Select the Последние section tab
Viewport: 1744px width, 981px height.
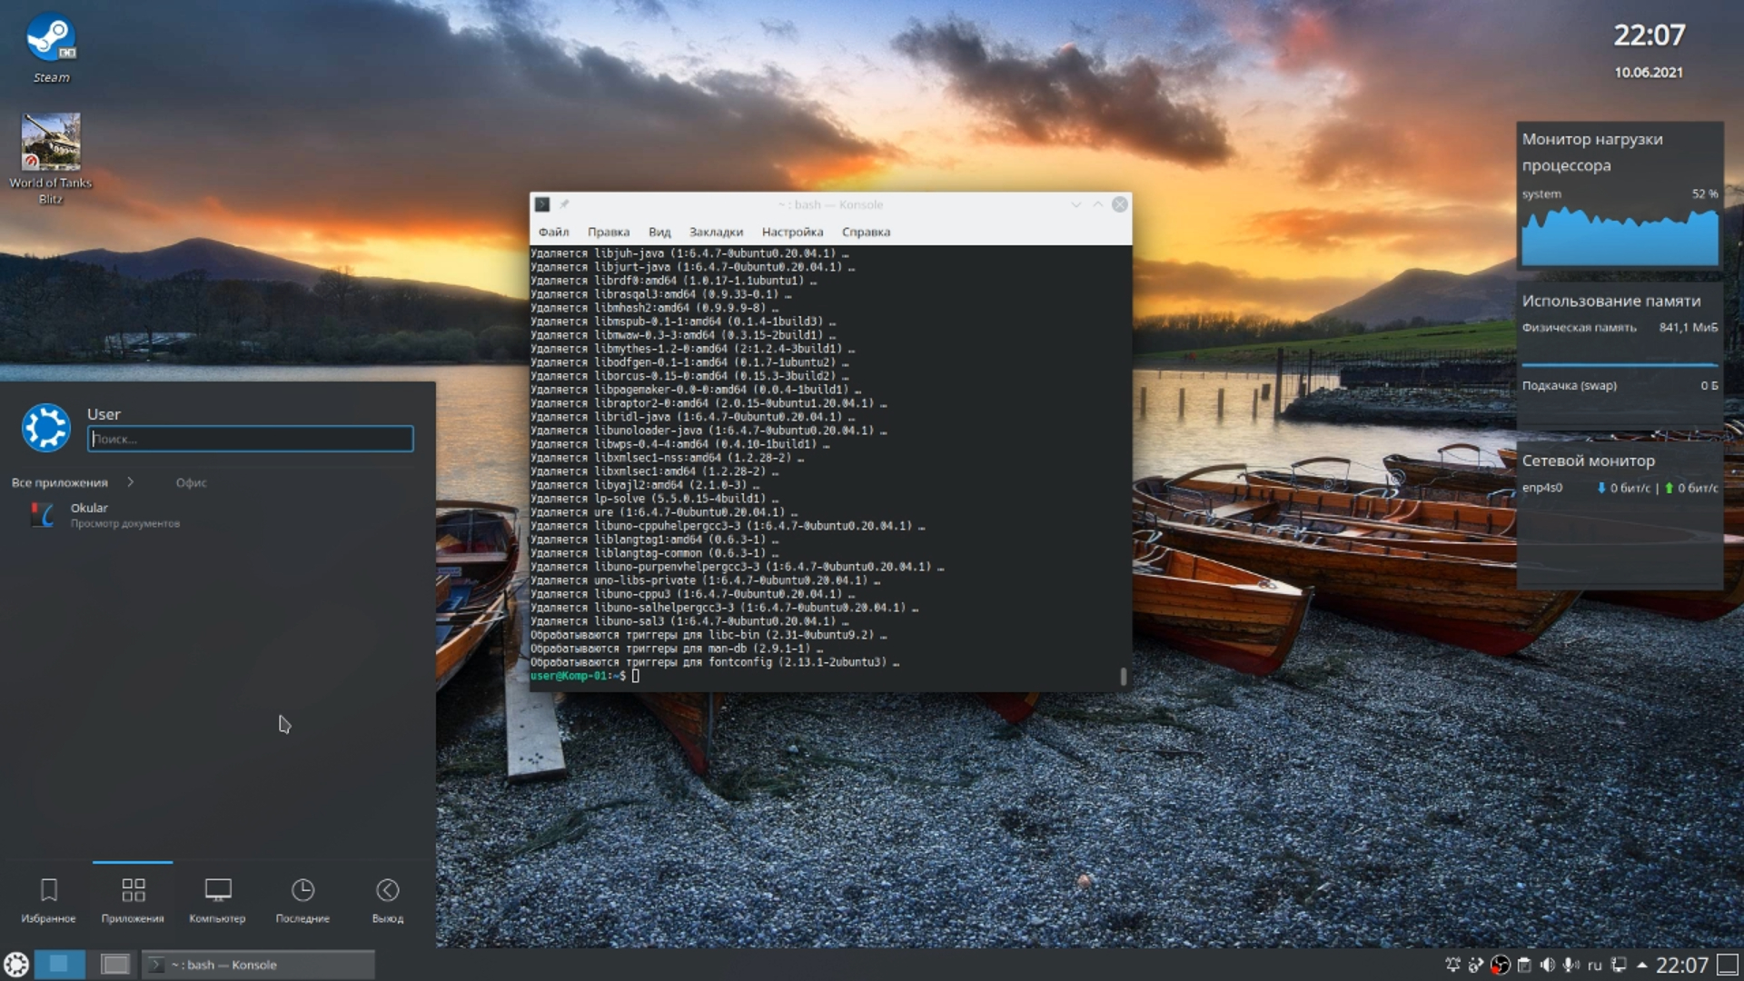click(303, 898)
